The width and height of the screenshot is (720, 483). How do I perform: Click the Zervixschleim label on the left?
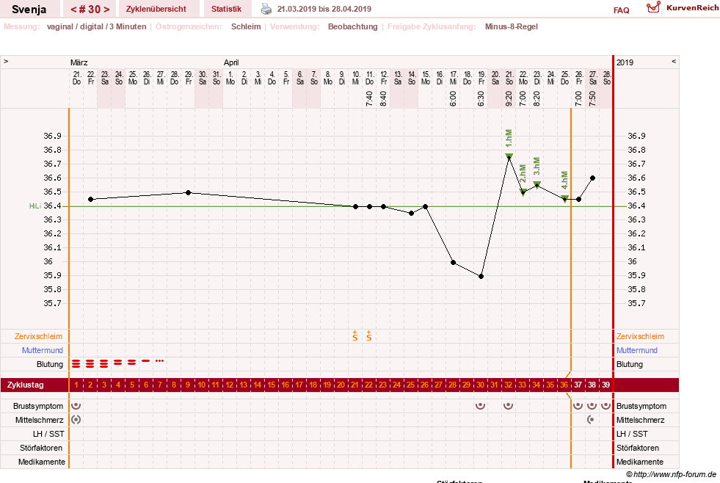(x=39, y=336)
